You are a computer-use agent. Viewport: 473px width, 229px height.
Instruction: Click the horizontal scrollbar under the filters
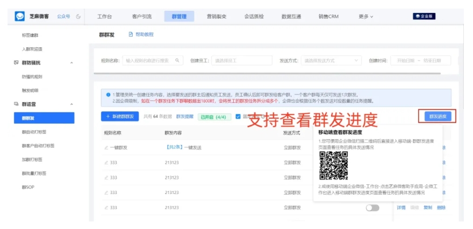click(267, 73)
